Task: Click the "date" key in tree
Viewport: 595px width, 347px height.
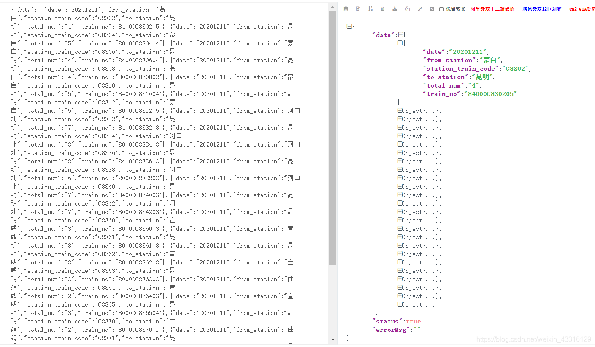Action: point(434,52)
